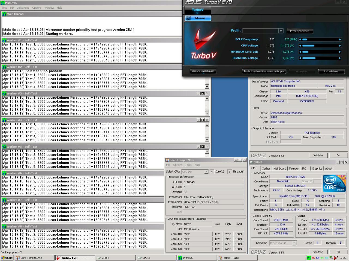
Task: Switch to prime - Paint in the taskbar
Action: (x=237, y=258)
